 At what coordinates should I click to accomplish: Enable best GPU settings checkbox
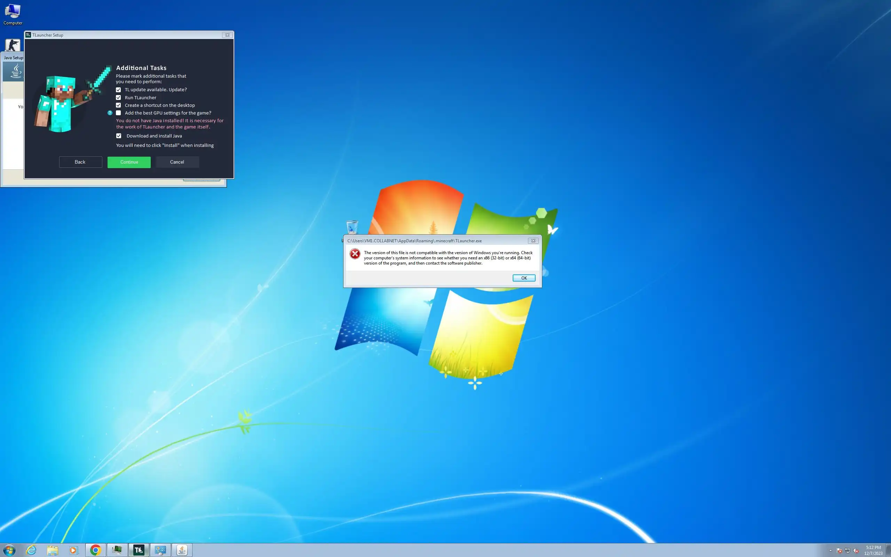[119, 113]
